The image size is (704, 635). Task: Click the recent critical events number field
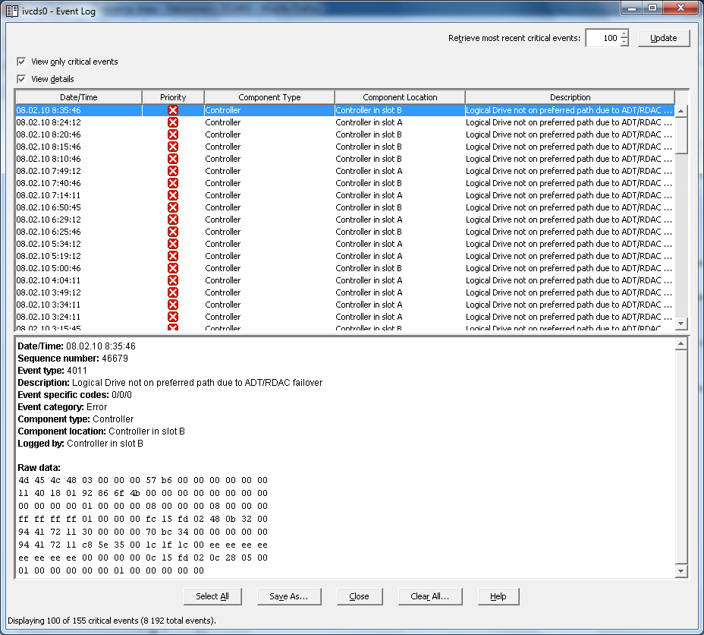pos(602,38)
